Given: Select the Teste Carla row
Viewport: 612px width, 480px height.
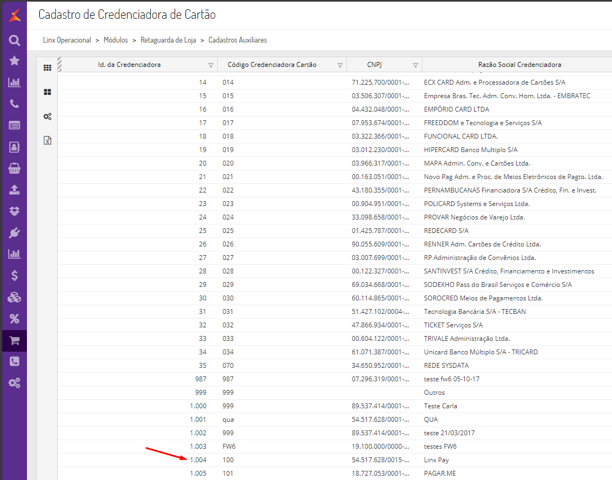Looking at the screenshot, I should coord(335,406).
